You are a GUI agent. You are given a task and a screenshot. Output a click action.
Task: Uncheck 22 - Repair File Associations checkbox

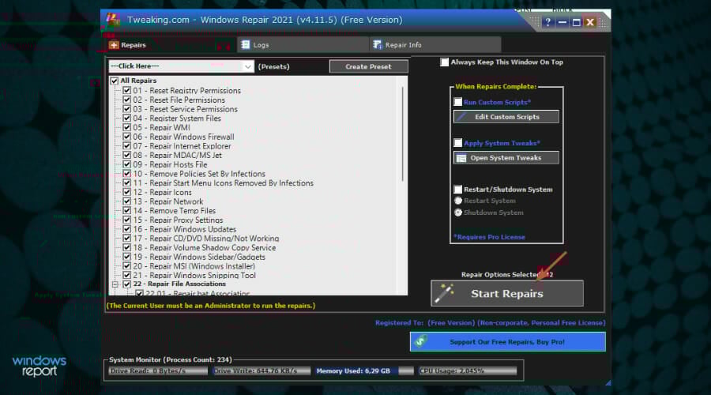click(x=127, y=284)
